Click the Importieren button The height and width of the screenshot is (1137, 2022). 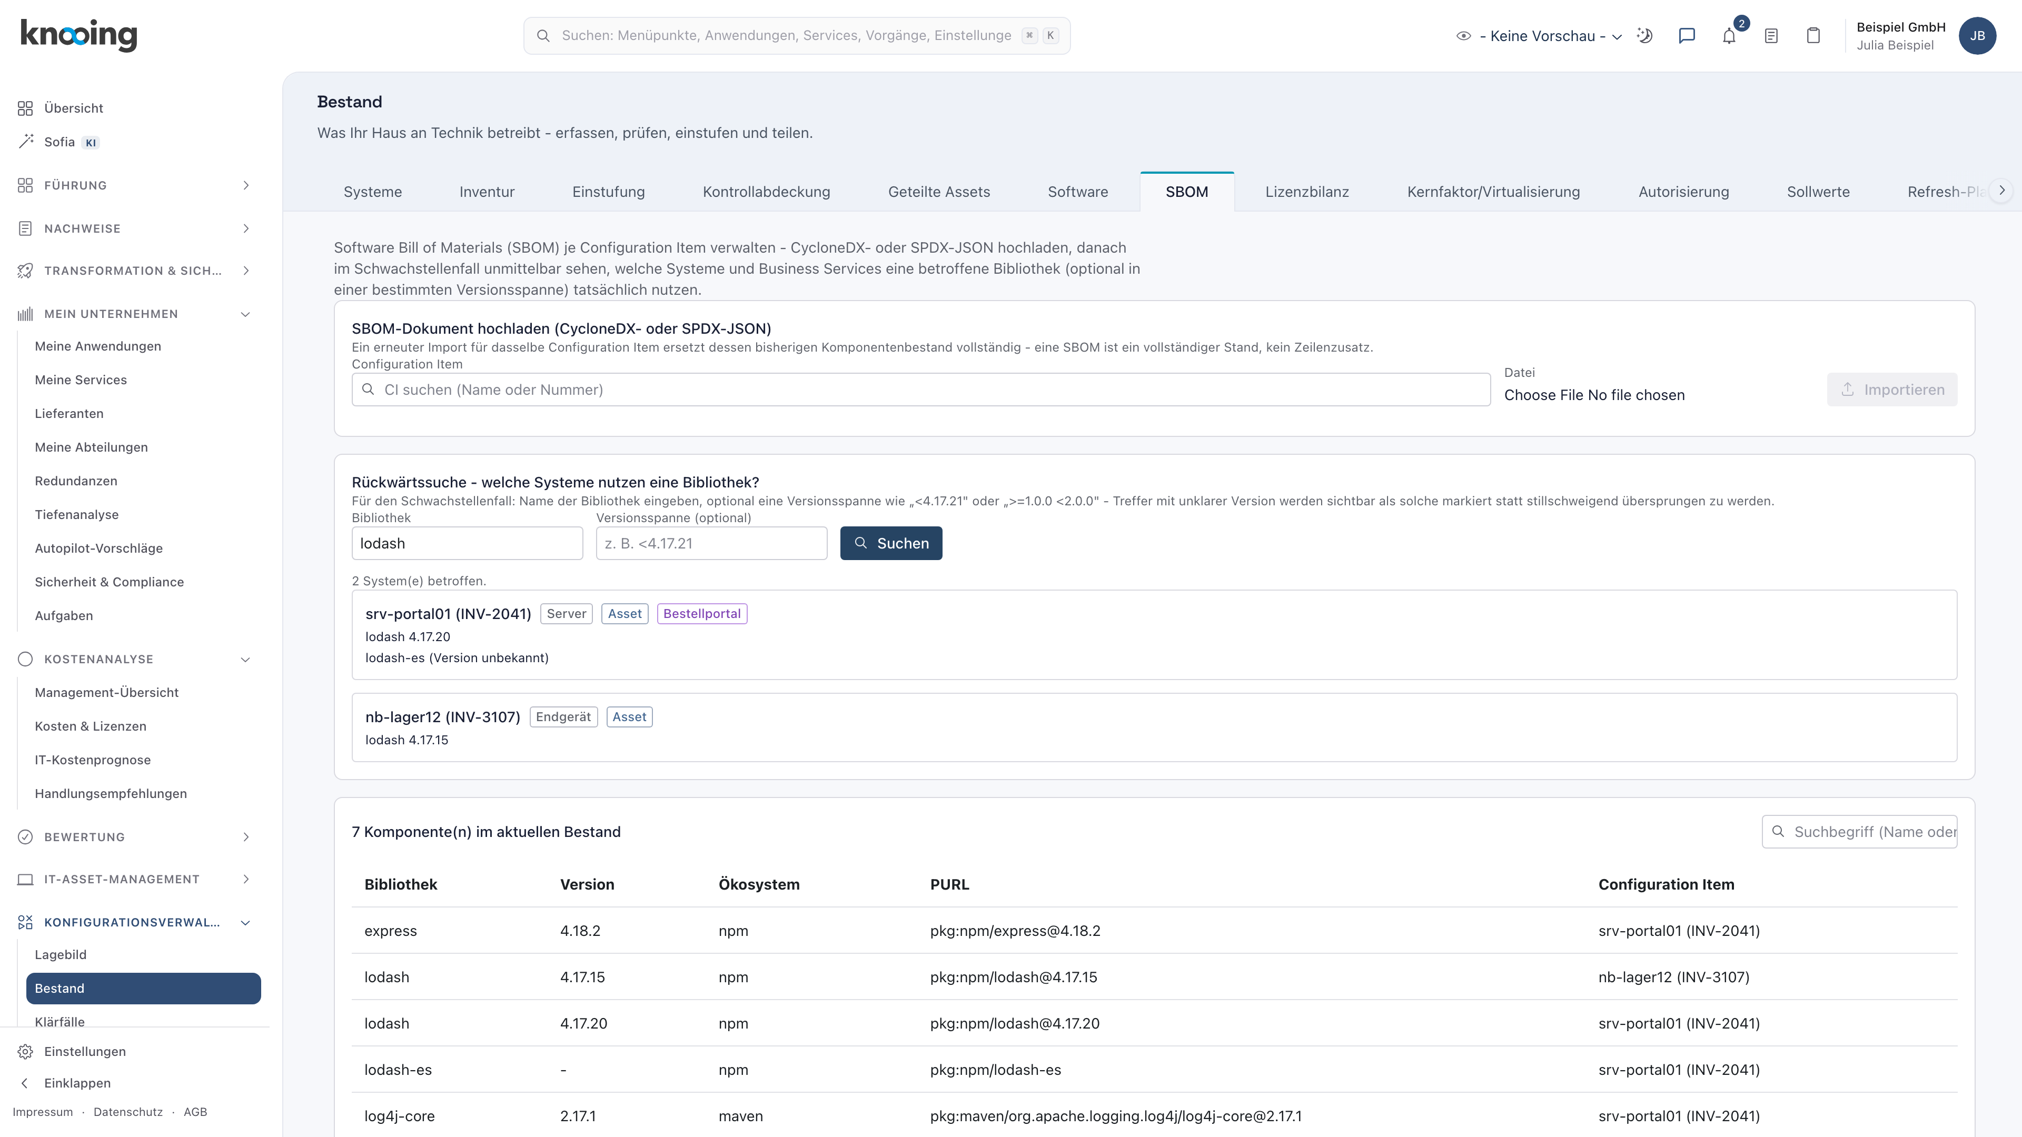1892,390
